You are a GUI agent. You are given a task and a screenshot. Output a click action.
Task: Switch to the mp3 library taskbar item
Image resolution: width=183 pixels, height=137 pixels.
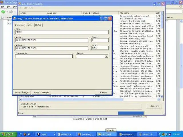tap(127, 134)
